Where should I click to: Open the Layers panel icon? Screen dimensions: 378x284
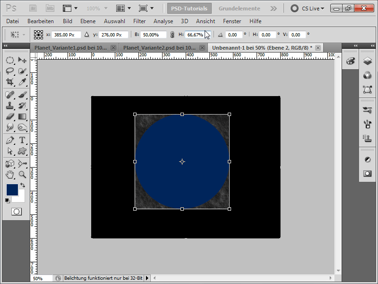(x=368, y=61)
